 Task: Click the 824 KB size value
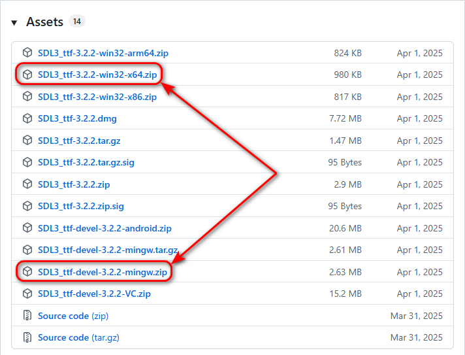pos(348,53)
